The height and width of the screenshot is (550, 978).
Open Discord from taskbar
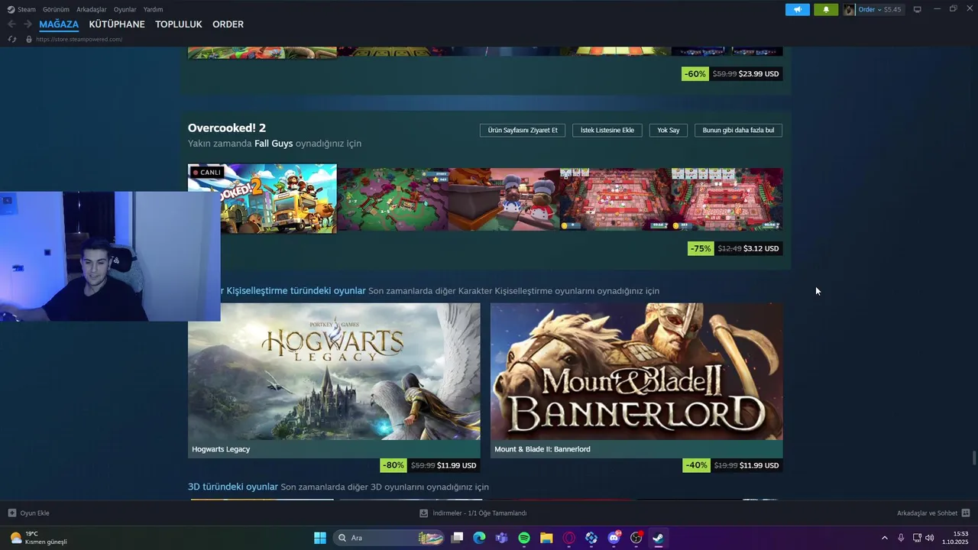click(614, 538)
